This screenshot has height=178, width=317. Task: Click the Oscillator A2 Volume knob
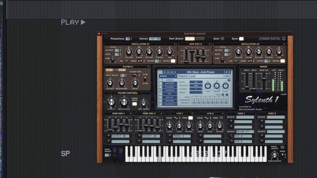coord(238,51)
